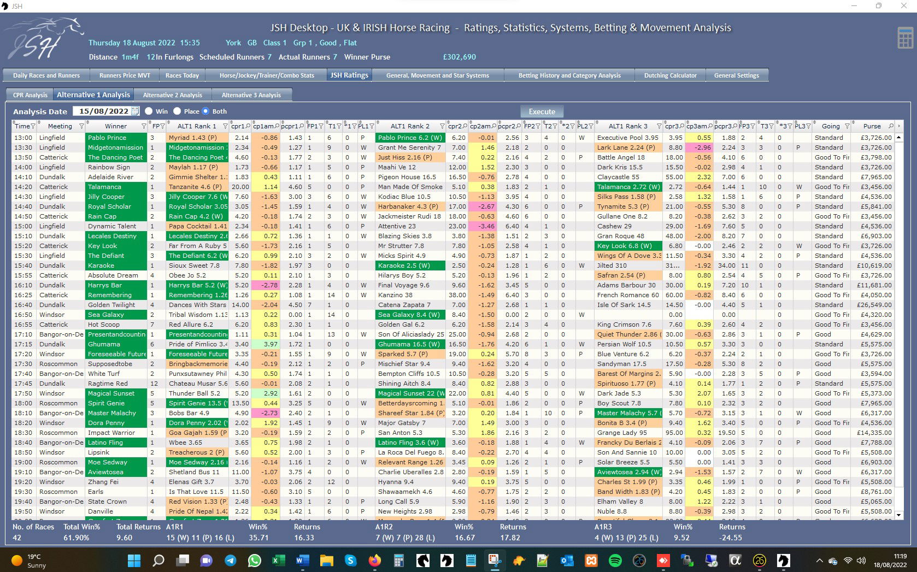The height and width of the screenshot is (572, 917).
Task: Filter the ALT1 Rank 1 column
Action: 224,126
